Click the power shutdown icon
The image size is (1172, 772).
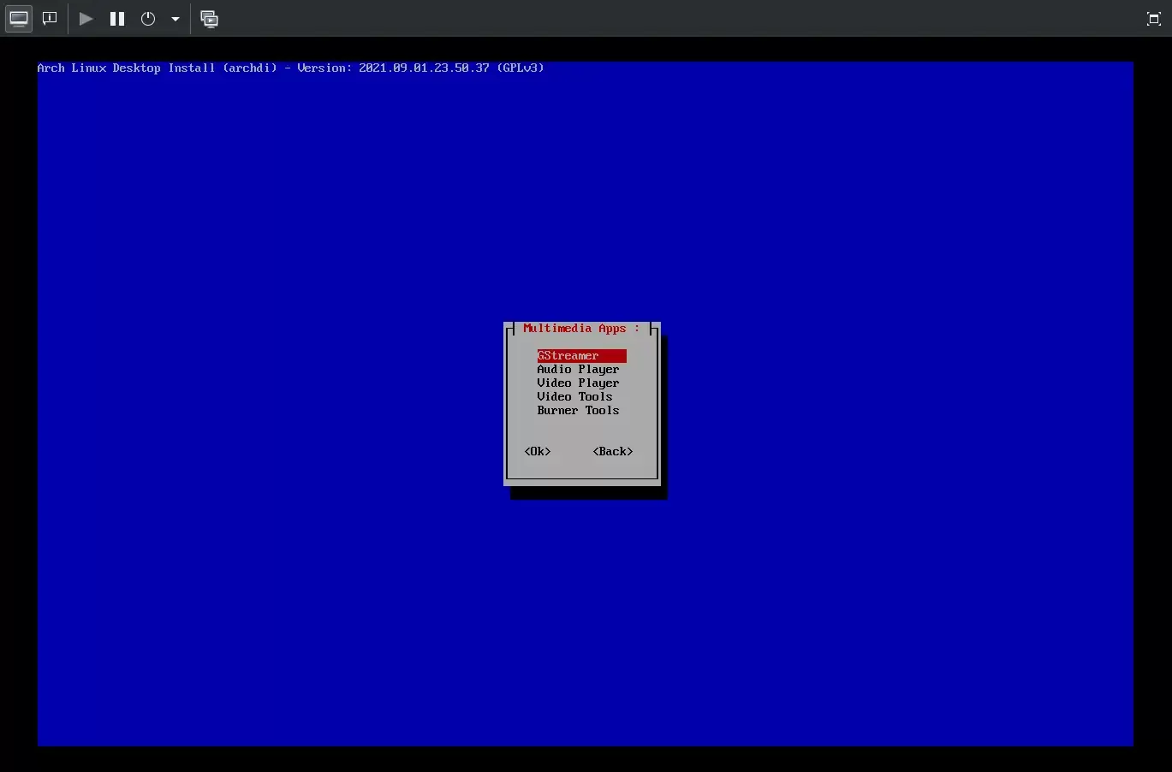pyautogui.click(x=148, y=19)
